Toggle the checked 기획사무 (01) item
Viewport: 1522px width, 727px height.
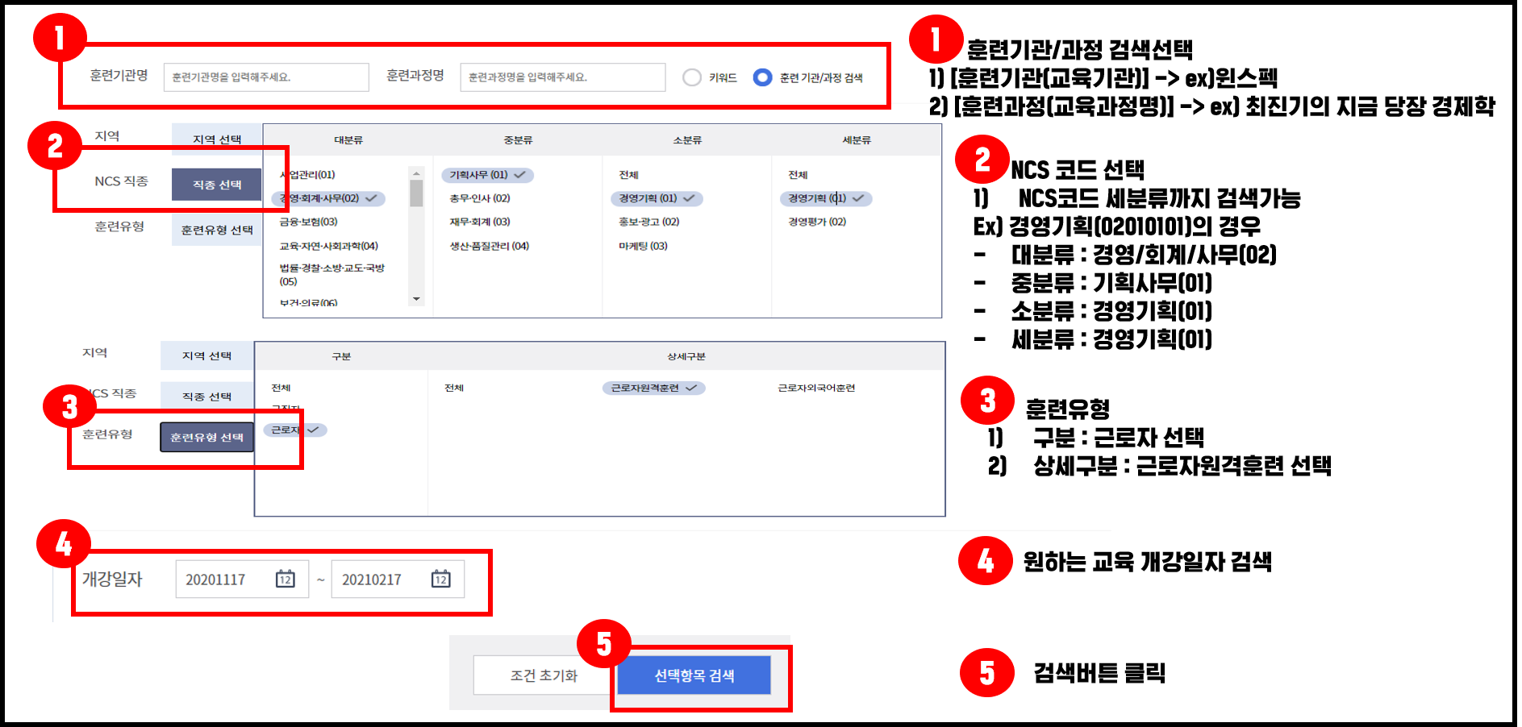[x=487, y=175]
